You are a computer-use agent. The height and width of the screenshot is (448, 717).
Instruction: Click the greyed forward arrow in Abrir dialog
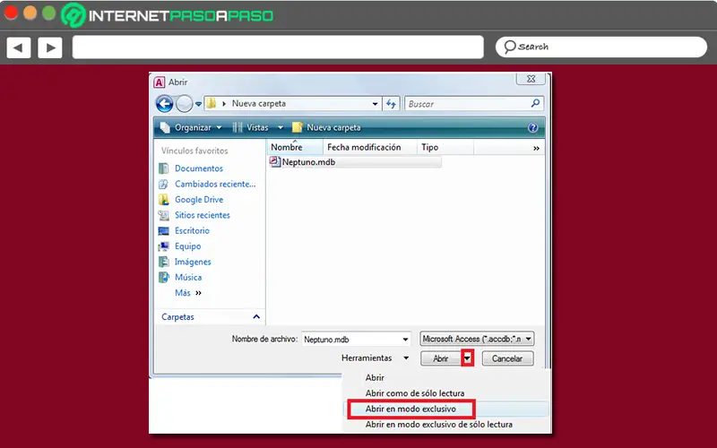pyautogui.click(x=185, y=104)
